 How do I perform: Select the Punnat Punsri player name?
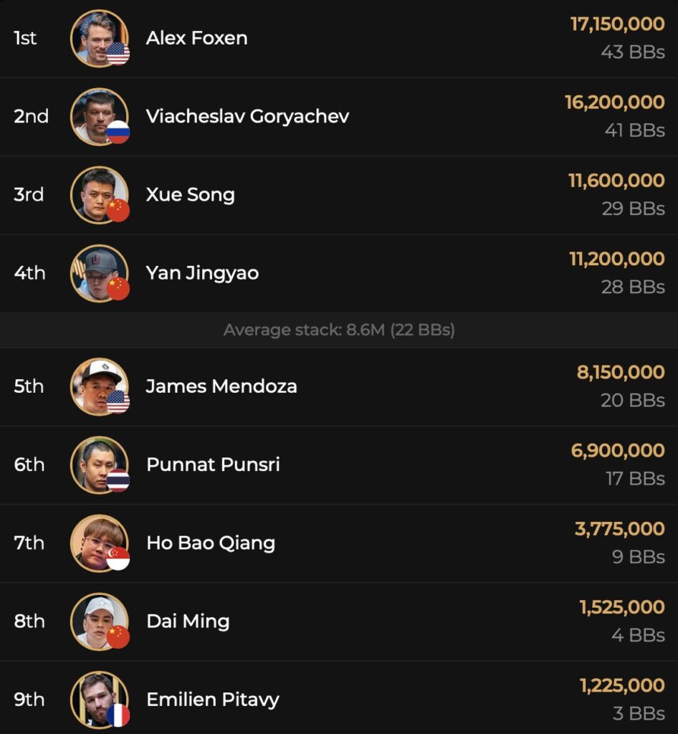[213, 464]
